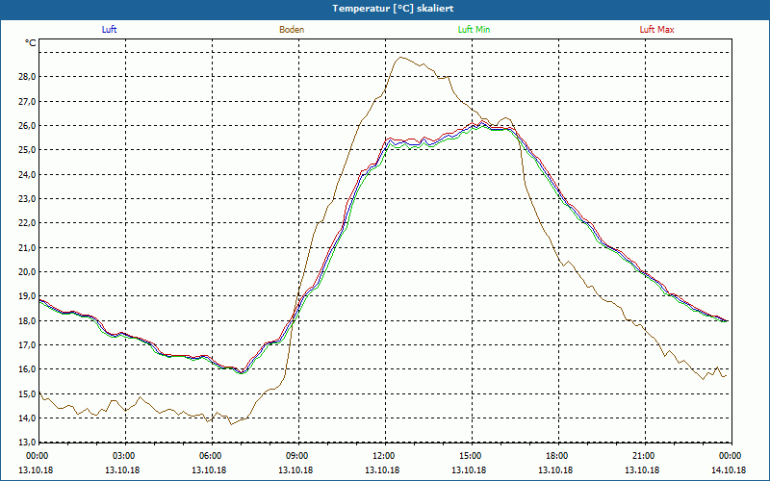Click the 18:00 time axis label

click(559, 456)
